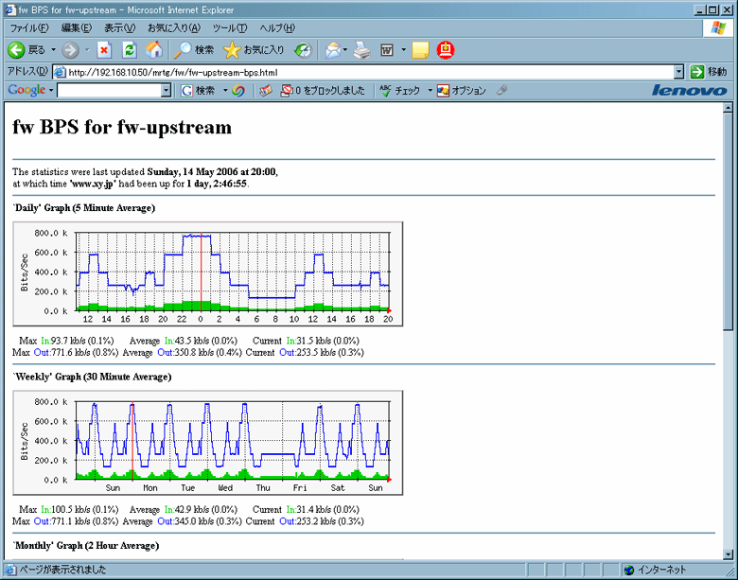This screenshot has height=580, width=738.
Task: Click inside the Google toolbar search field
Action: click(x=108, y=91)
